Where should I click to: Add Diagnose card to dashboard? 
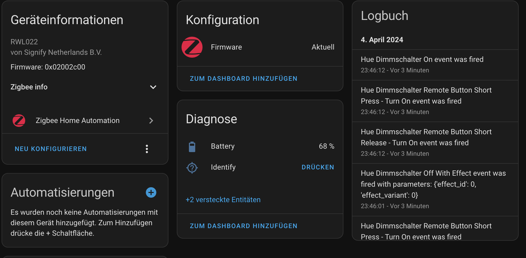coord(244,226)
